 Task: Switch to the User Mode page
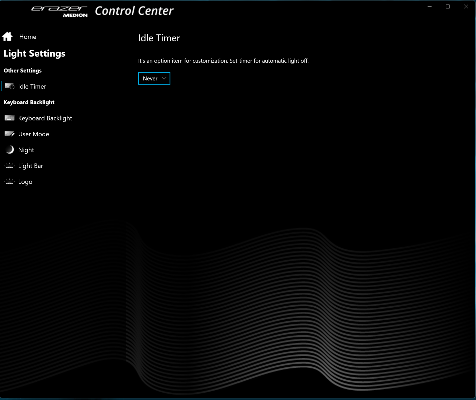[x=33, y=134]
